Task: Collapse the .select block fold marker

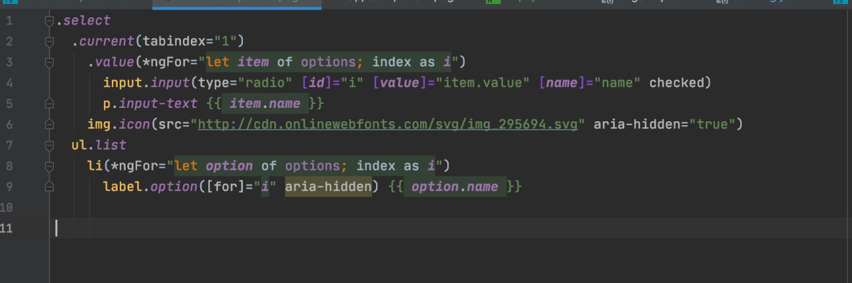Action: coord(49,21)
